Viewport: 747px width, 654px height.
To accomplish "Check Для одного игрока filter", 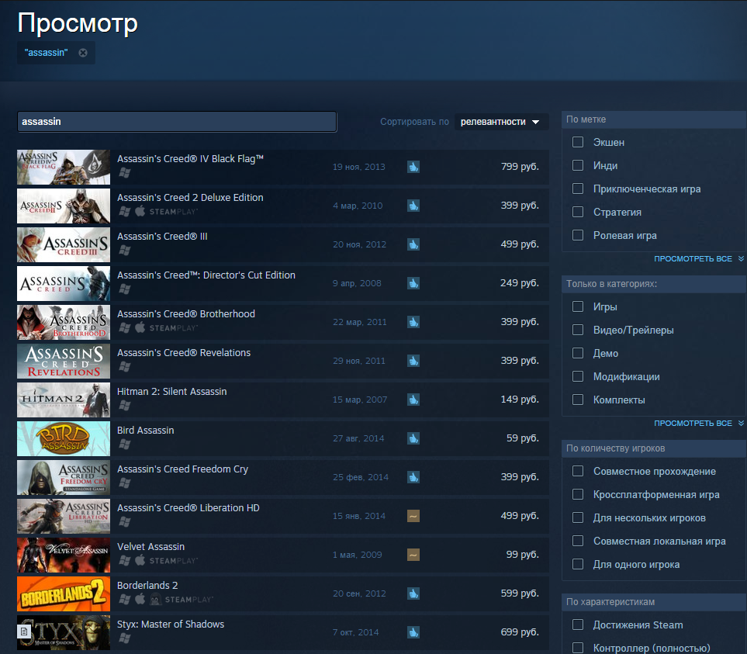I will click(x=578, y=565).
